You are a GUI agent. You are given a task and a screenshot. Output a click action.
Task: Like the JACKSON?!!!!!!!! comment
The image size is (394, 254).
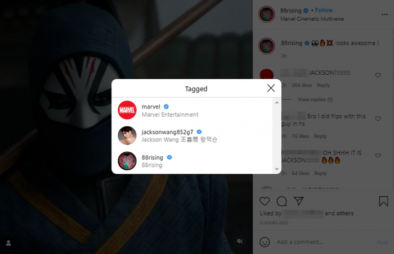[x=378, y=75]
